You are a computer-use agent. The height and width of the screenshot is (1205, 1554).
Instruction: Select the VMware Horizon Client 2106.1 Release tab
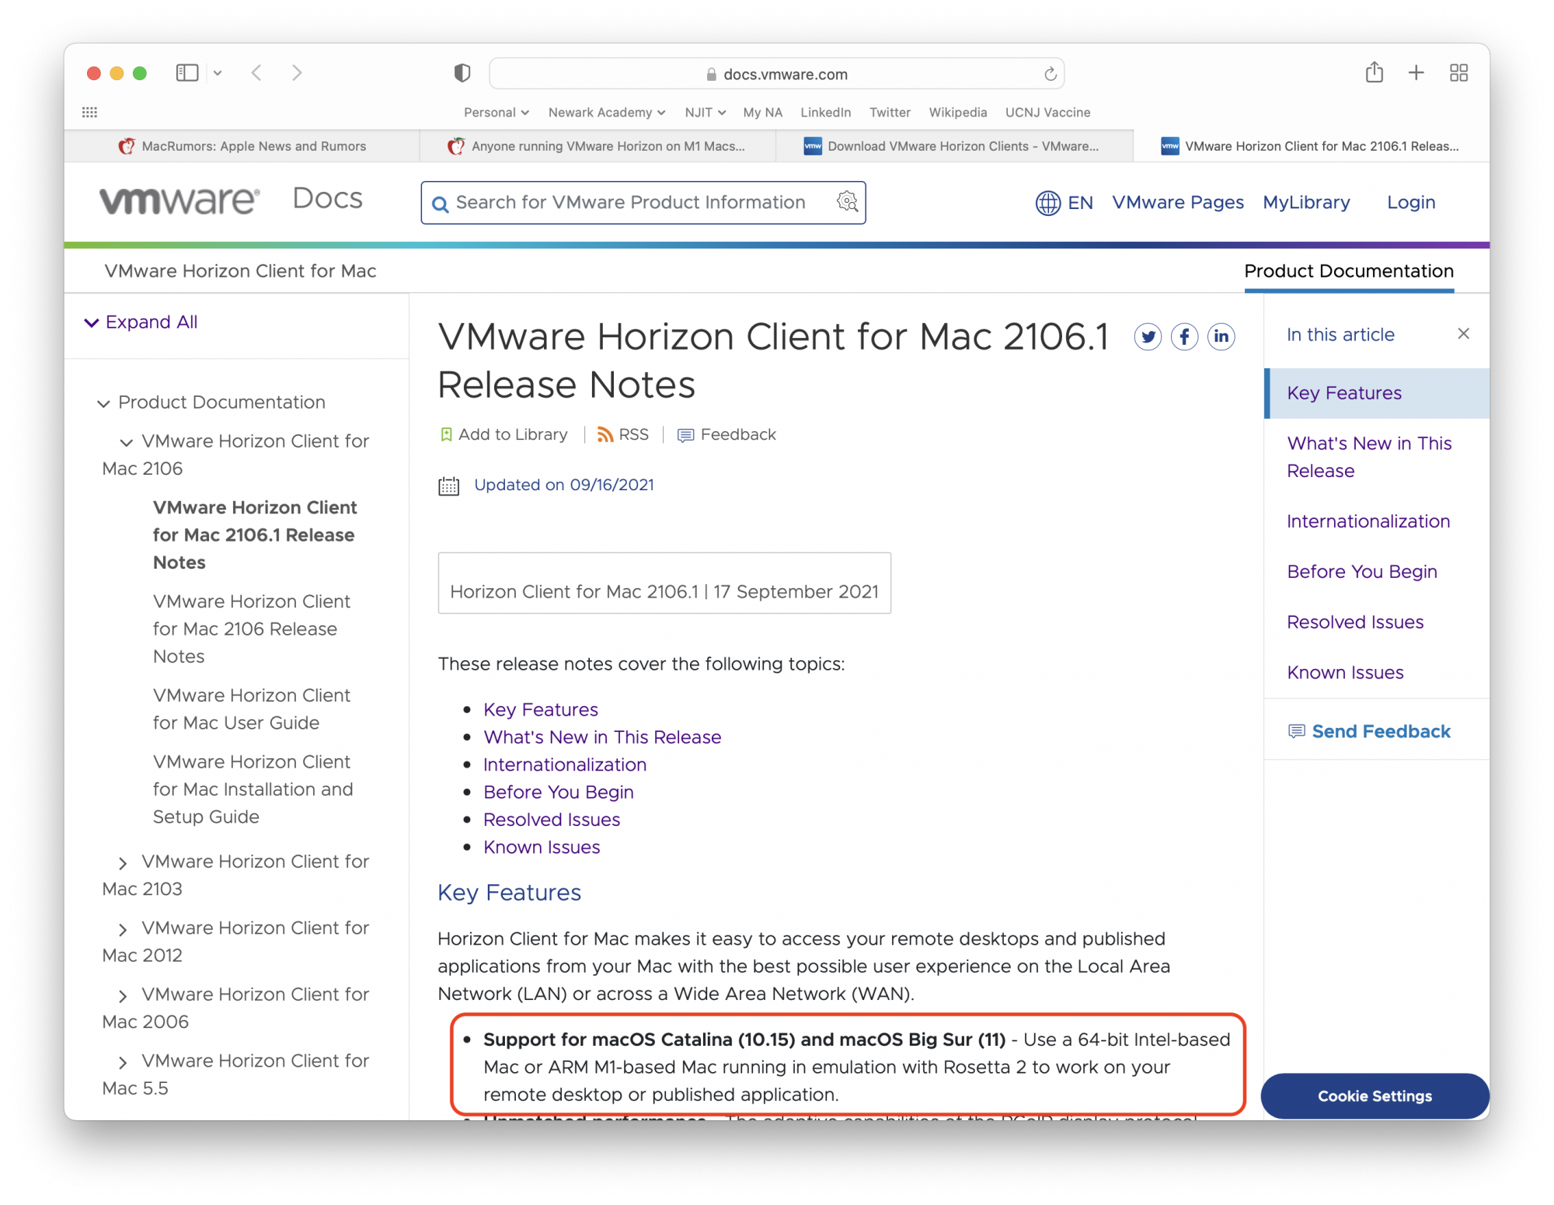coord(1311,146)
